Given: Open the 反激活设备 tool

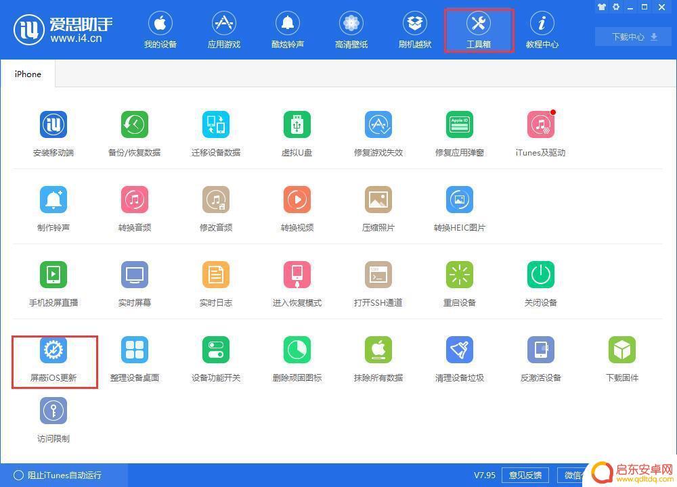Looking at the screenshot, I should [540, 350].
